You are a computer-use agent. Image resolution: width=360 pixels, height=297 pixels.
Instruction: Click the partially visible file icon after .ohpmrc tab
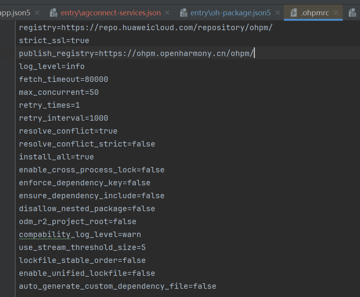(x=352, y=13)
